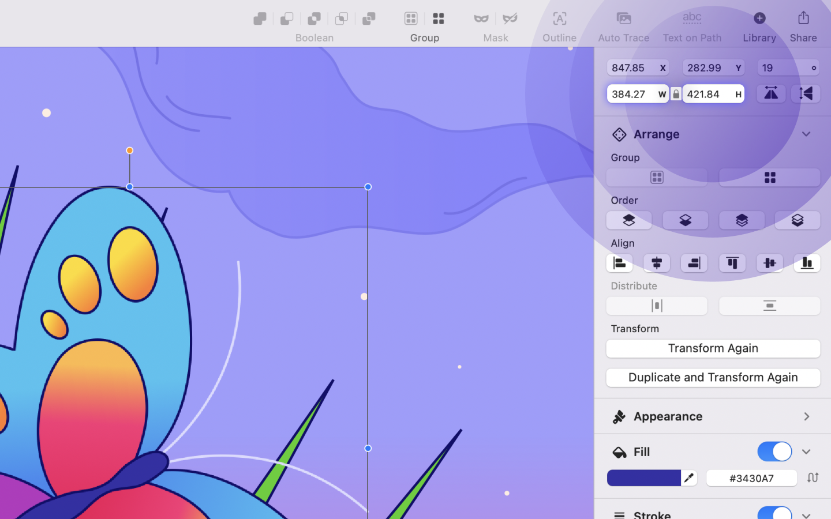The height and width of the screenshot is (519, 831).
Task: Align selection to vertical center
Action: (770, 263)
